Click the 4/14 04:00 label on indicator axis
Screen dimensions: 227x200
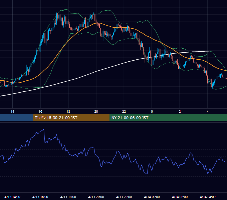(x=208, y=197)
